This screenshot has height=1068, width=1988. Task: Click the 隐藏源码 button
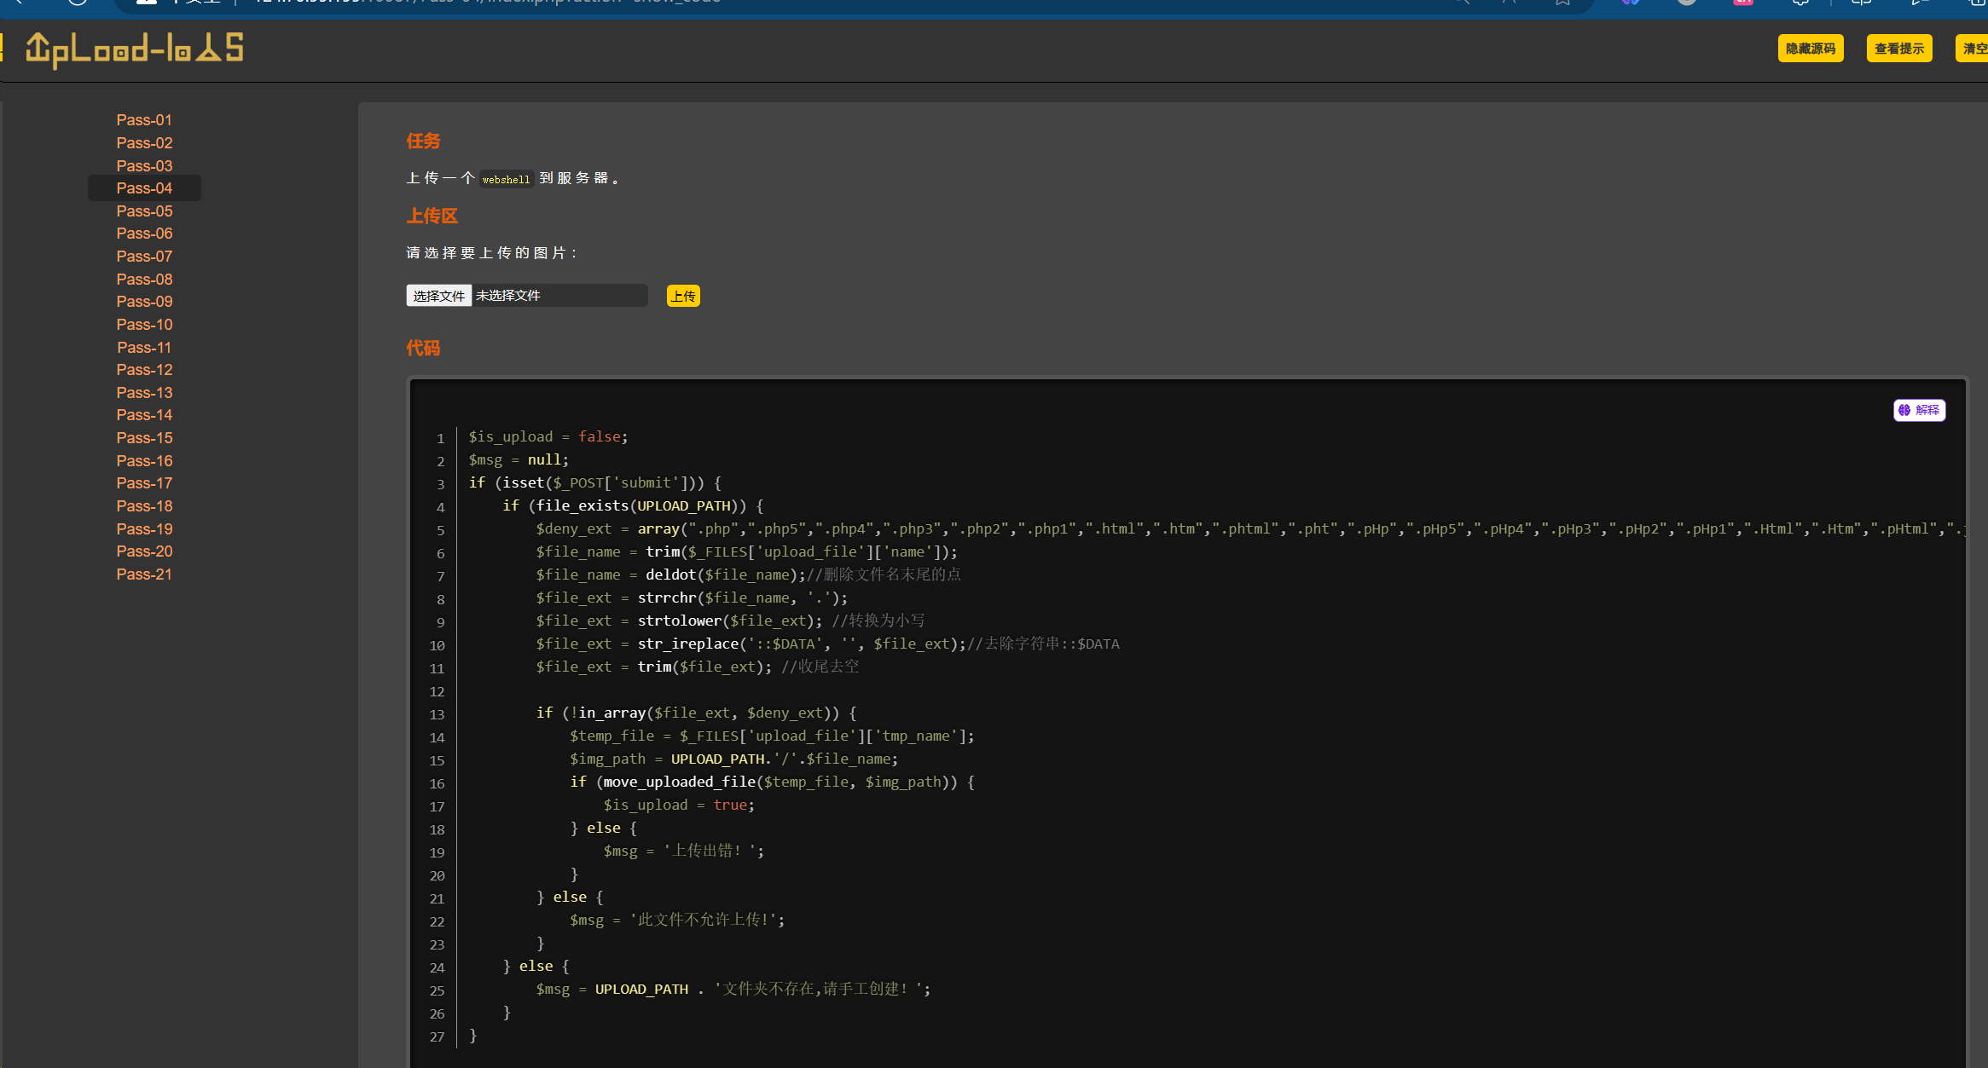click(1811, 49)
